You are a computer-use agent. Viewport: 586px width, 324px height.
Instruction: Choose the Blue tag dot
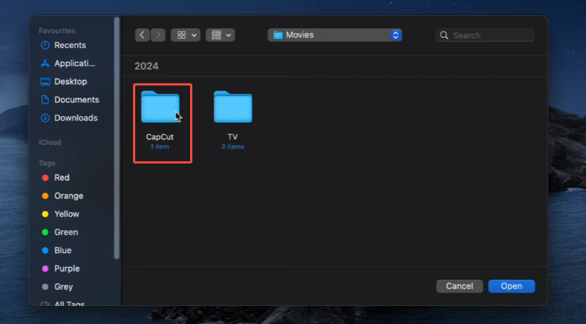pyautogui.click(x=45, y=250)
